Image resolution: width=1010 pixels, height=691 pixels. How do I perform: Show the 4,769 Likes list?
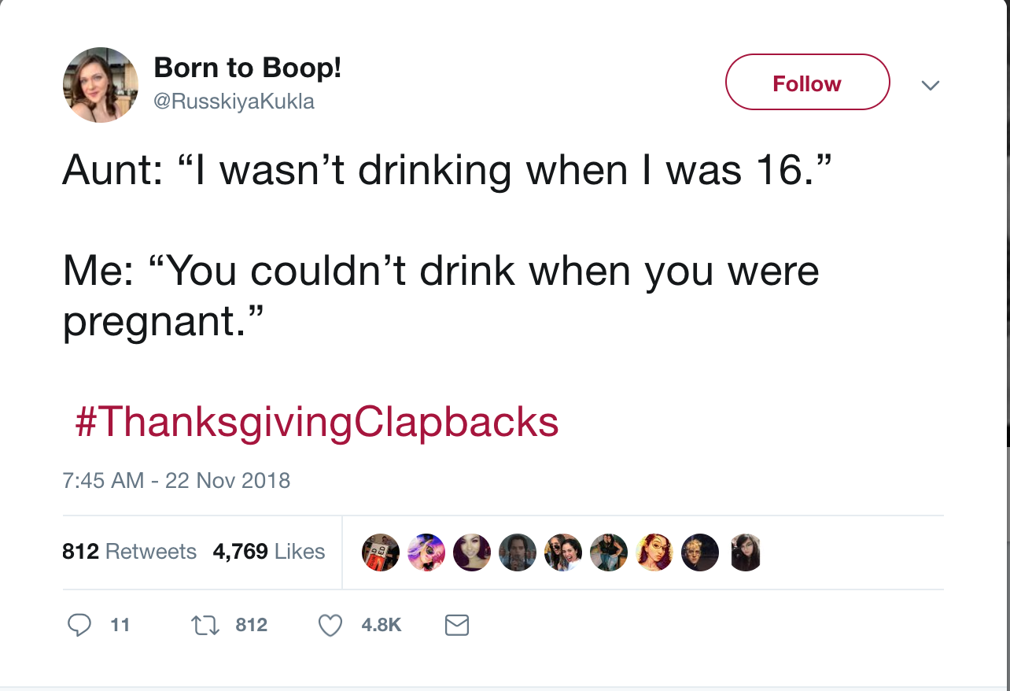[268, 552]
